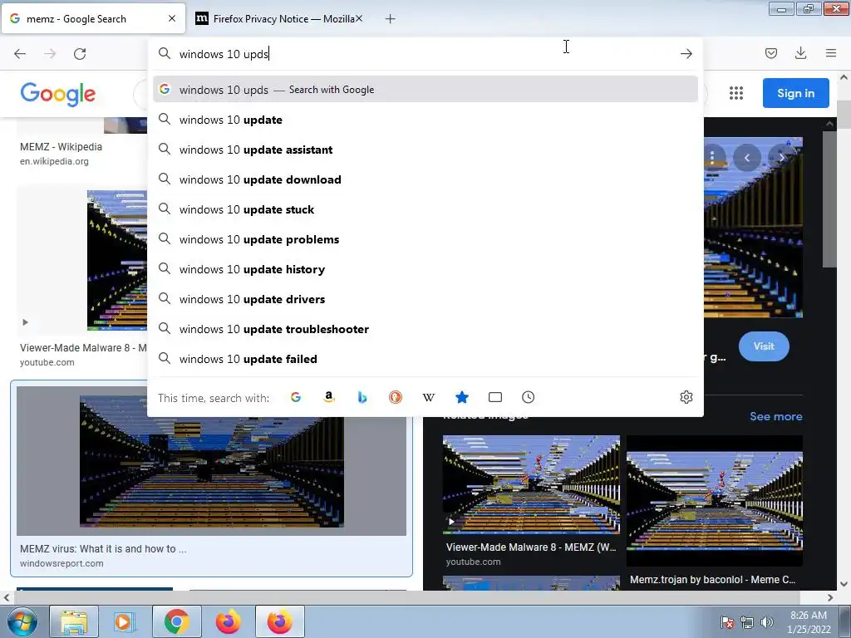Click the Go arrow in the address bar

coord(686,54)
